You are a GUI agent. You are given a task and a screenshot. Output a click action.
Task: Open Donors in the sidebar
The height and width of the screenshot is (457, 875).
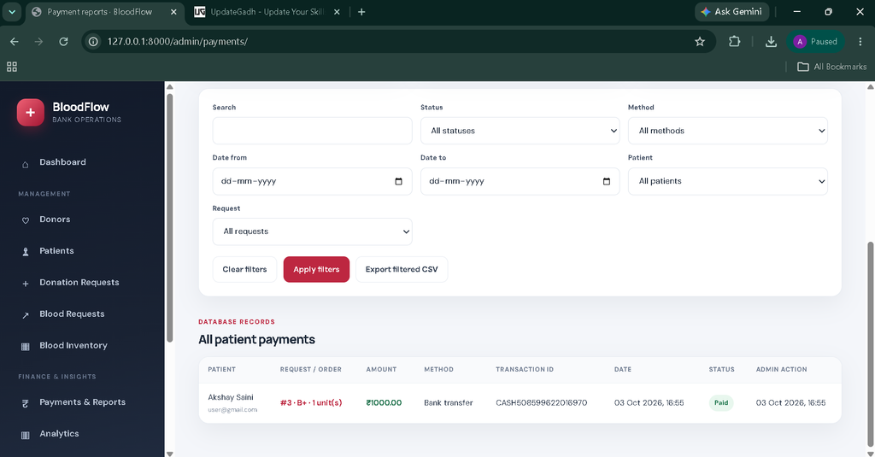[55, 220]
